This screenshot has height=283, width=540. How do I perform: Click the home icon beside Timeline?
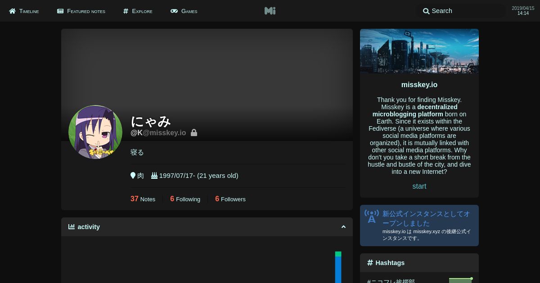(x=12, y=11)
